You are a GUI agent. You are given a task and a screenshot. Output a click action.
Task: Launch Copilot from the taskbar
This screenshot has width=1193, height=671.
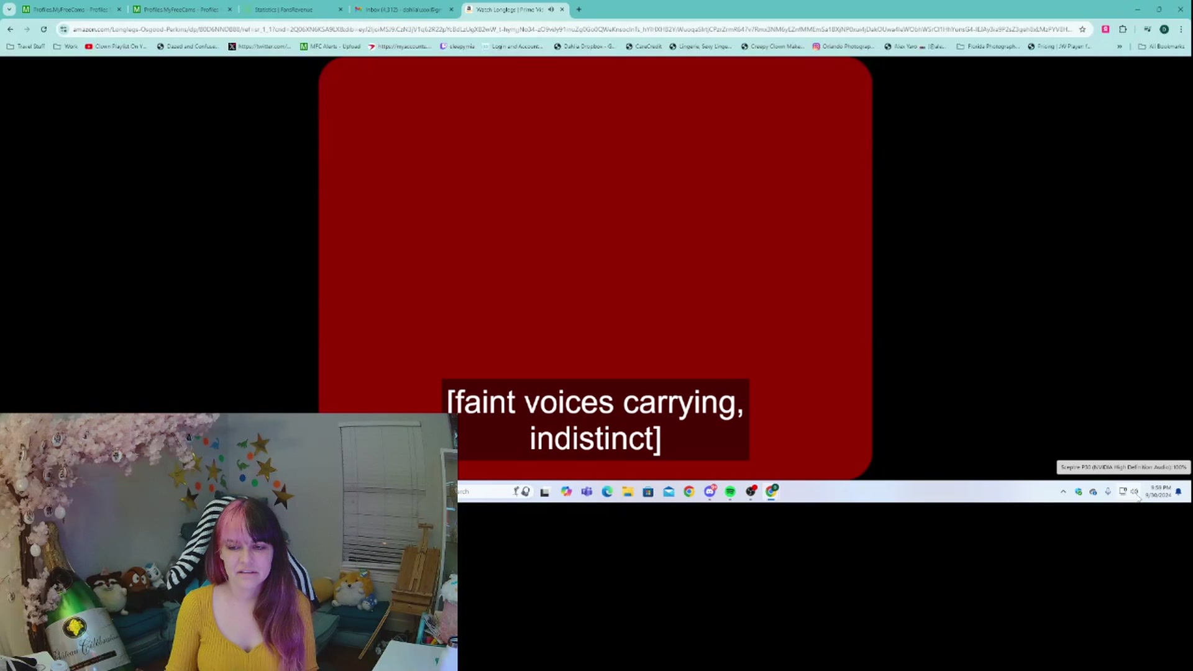566,491
